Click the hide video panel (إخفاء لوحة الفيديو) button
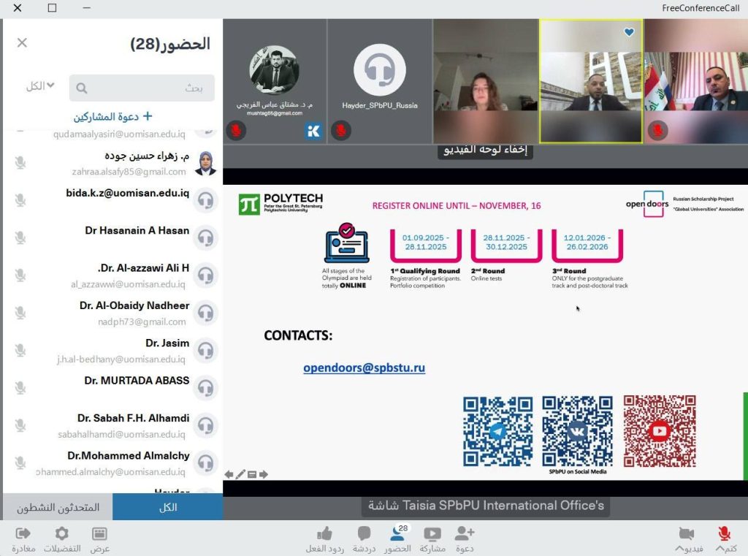The width and height of the screenshot is (748, 556). [x=485, y=151]
